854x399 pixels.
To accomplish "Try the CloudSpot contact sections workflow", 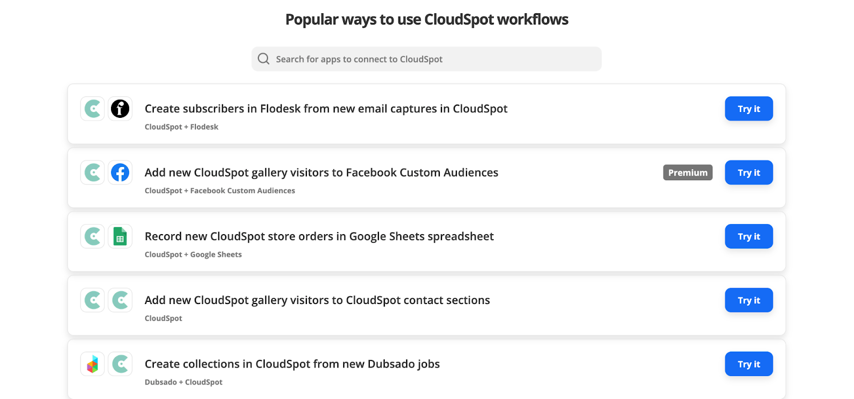I will click(x=749, y=300).
